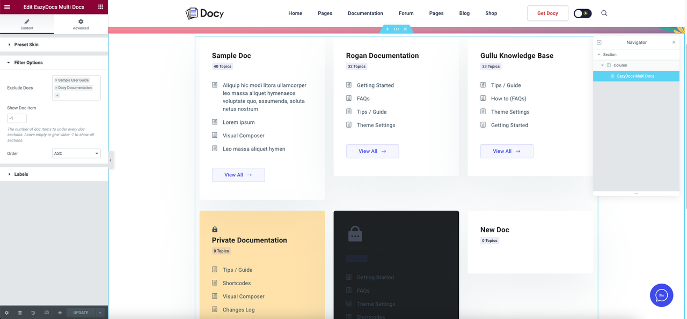Open the Documentation menu item
The height and width of the screenshot is (319, 687).
[366, 13]
